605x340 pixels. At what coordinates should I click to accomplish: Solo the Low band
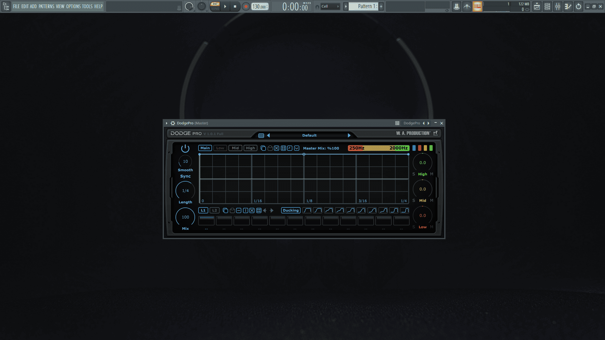[x=414, y=227]
